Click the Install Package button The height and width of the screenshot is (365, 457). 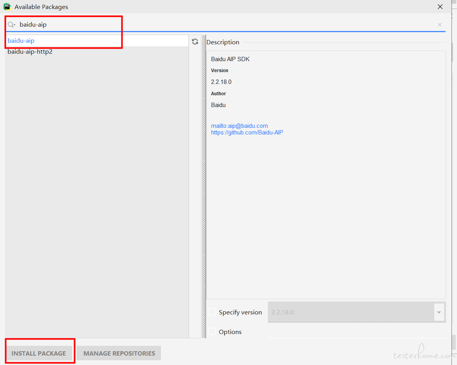tap(39, 353)
